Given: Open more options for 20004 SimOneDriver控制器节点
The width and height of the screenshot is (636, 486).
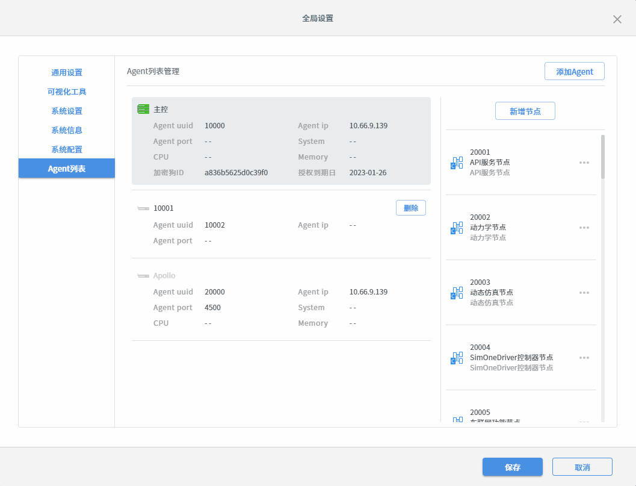Looking at the screenshot, I should coord(584,358).
